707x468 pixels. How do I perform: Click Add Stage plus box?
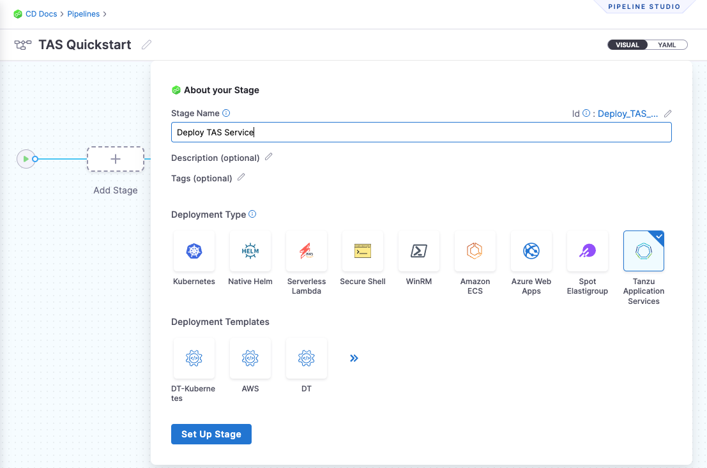(116, 159)
